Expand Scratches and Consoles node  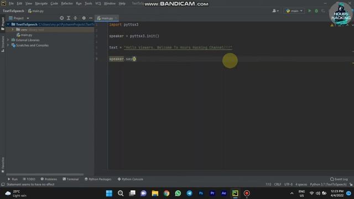[8, 45]
